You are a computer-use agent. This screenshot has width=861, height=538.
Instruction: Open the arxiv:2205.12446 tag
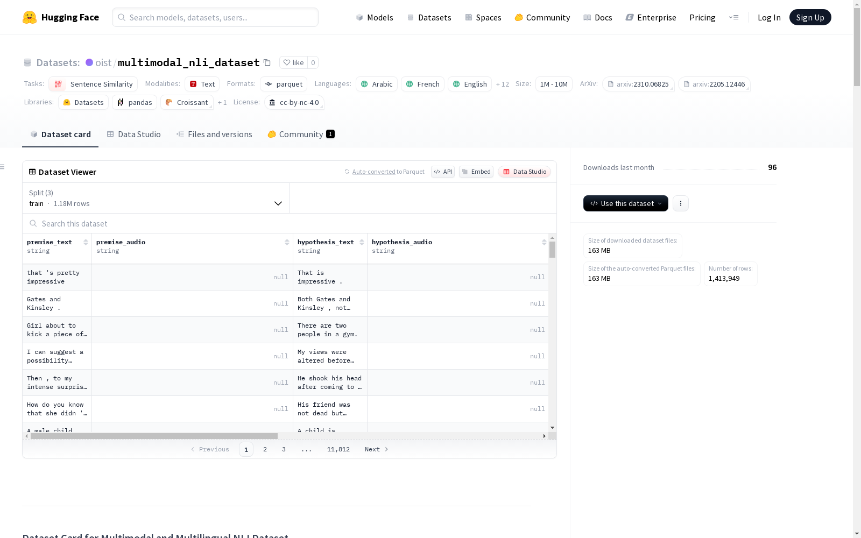(714, 84)
